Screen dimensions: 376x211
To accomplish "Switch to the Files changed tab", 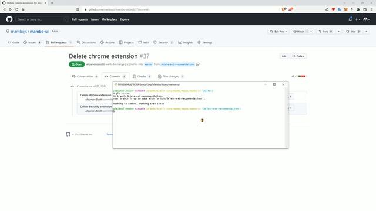I will [x=171, y=76].
